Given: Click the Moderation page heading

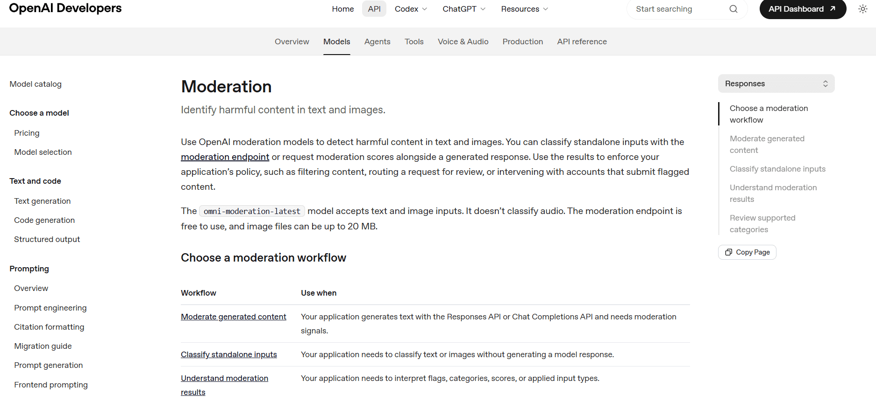Looking at the screenshot, I should [x=226, y=87].
